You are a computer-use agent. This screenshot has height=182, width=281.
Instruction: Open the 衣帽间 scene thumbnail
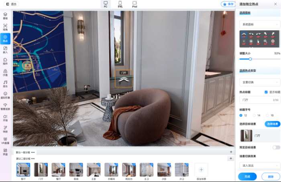click(111, 170)
